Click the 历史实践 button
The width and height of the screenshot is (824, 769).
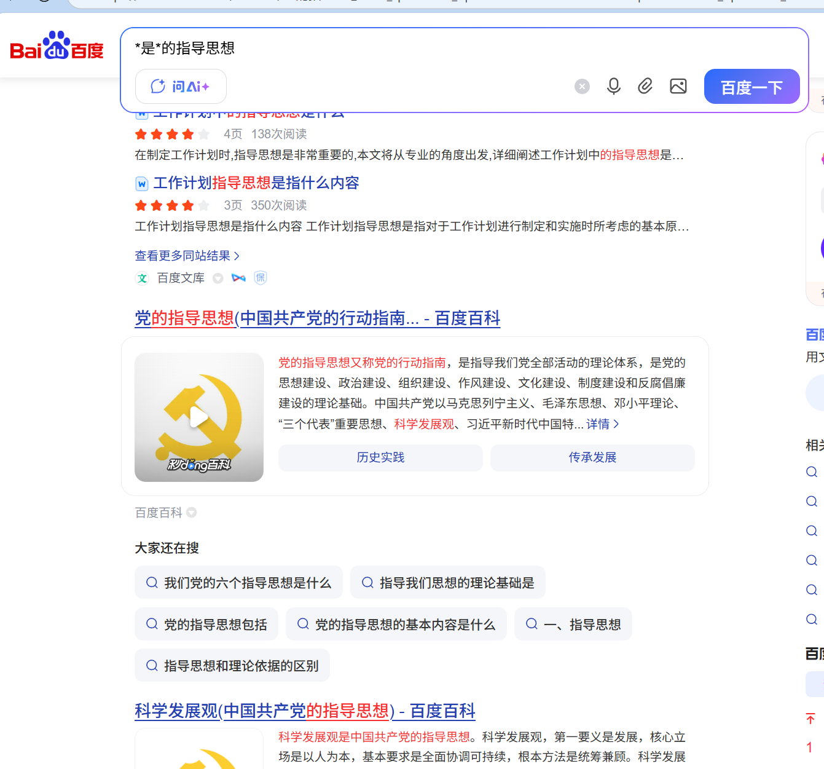(x=380, y=457)
